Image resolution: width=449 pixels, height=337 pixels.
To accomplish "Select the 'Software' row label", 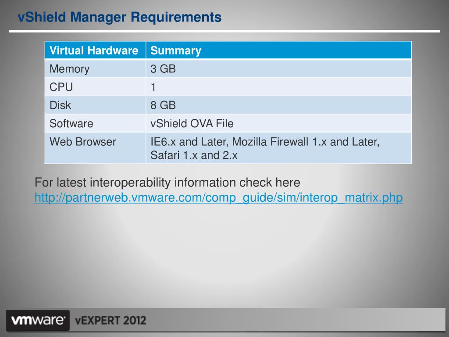I will 71,123.
